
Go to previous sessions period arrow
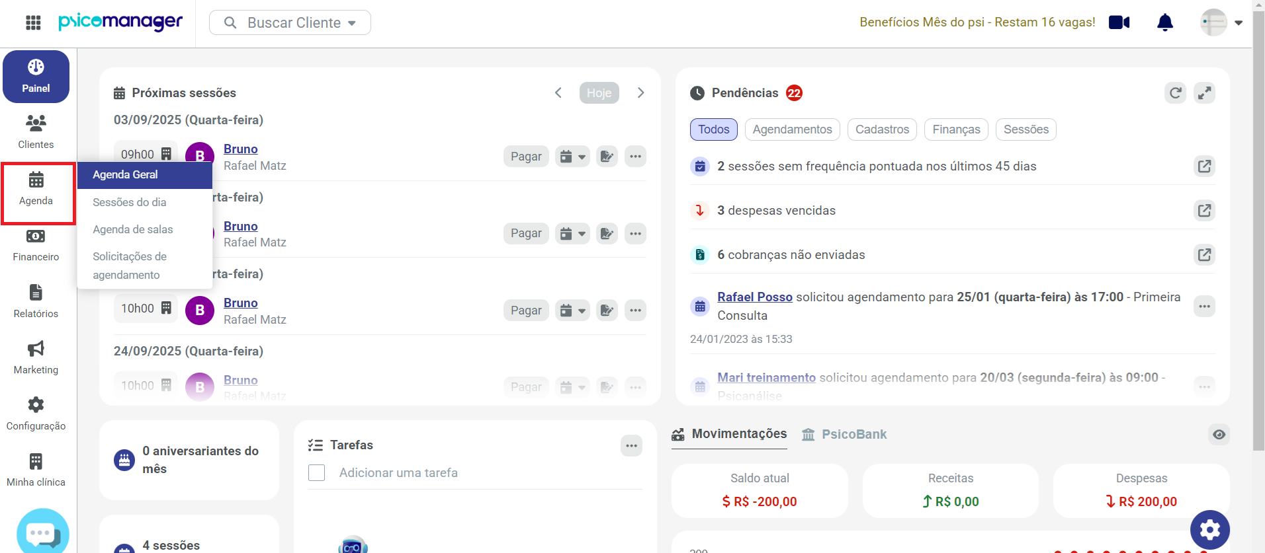558,92
